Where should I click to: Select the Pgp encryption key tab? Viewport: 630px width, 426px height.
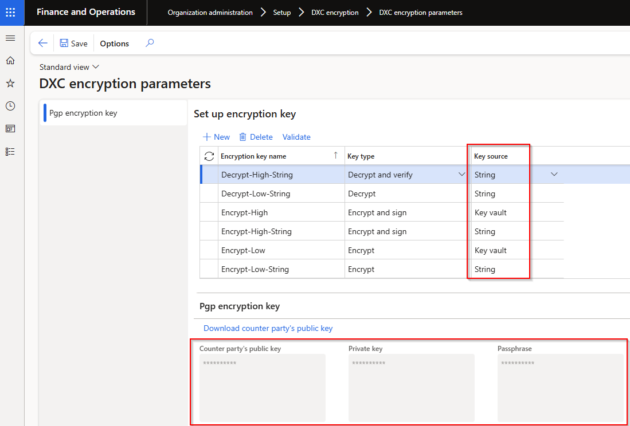pyautogui.click(x=83, y=113)
